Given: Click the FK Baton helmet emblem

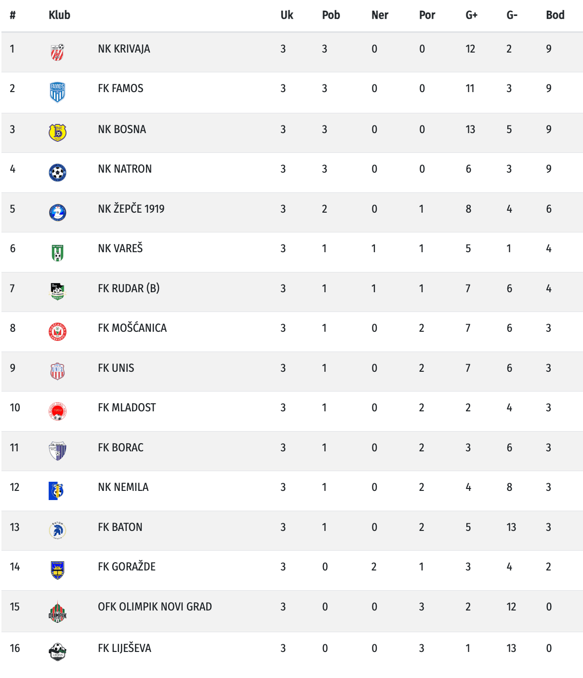Looking at the screenshot, I should (57, 530).
